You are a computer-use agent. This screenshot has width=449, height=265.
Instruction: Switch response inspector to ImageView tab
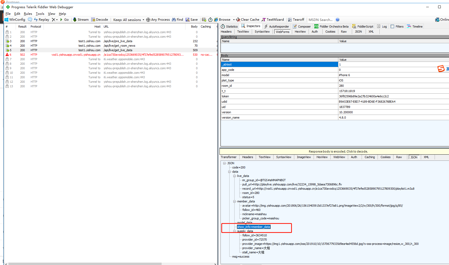point(304,157)
